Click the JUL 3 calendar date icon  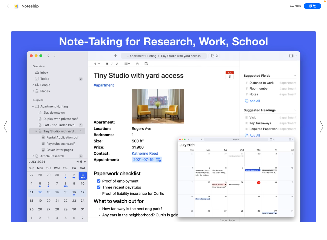coord(230,75)
